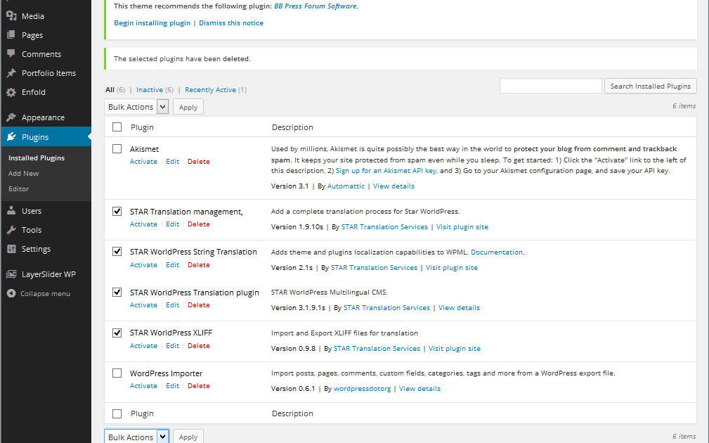Screen dimensions: 709x443
Task: Dismiss this notice link
Action: pyautogui.click(x=231, y=23)
